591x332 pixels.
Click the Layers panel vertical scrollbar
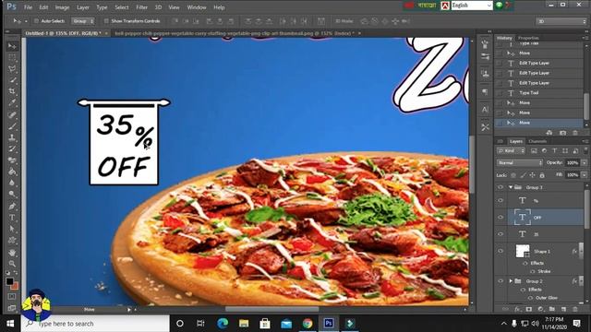coord(586,209)
